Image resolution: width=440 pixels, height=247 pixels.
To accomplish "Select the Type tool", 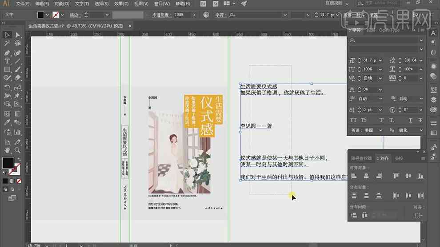I will pos(7,61).
